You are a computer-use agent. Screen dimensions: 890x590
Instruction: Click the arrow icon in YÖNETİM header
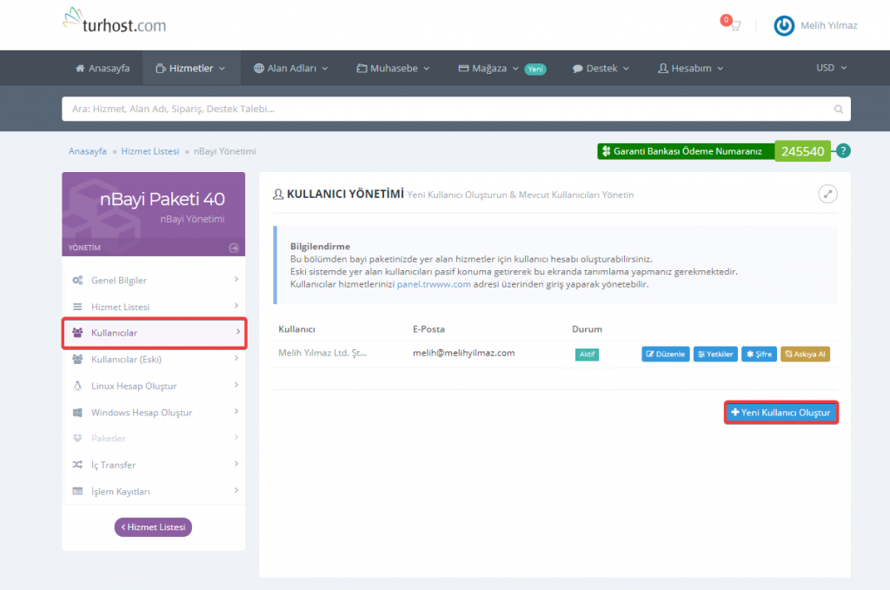coord(234,248)
